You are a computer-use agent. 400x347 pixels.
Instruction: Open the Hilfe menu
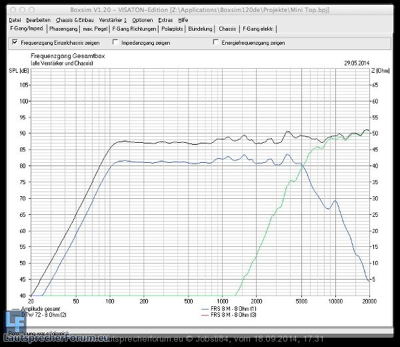tap(183, 20)
